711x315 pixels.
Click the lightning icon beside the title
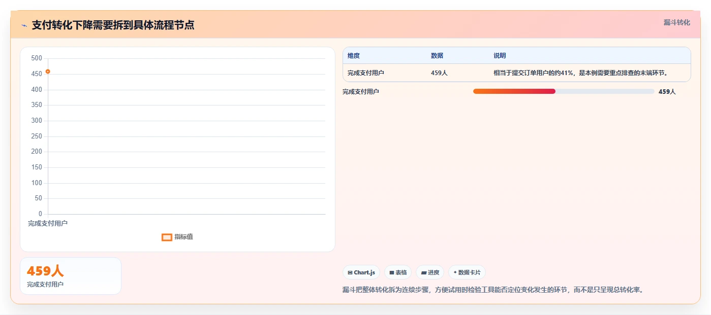point(24,25)
